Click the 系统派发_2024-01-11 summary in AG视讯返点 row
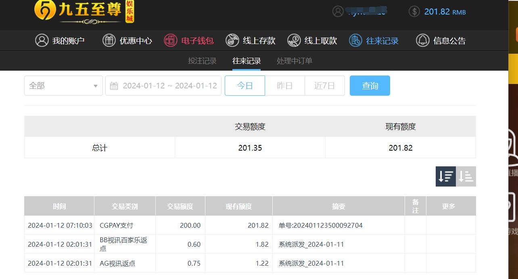The width and height of the screenshot is (518, 279). (x=311, y=263)
